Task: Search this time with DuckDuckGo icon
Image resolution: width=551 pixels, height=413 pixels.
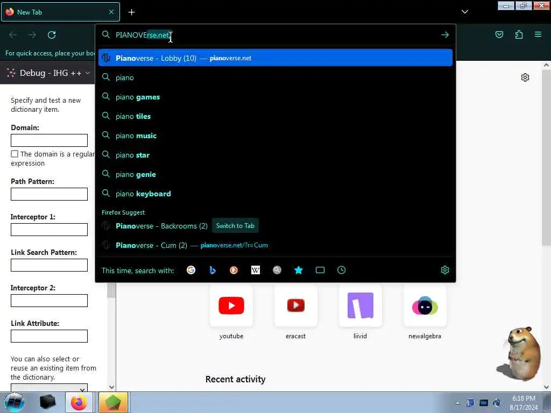Action: (x=234, y=270)
